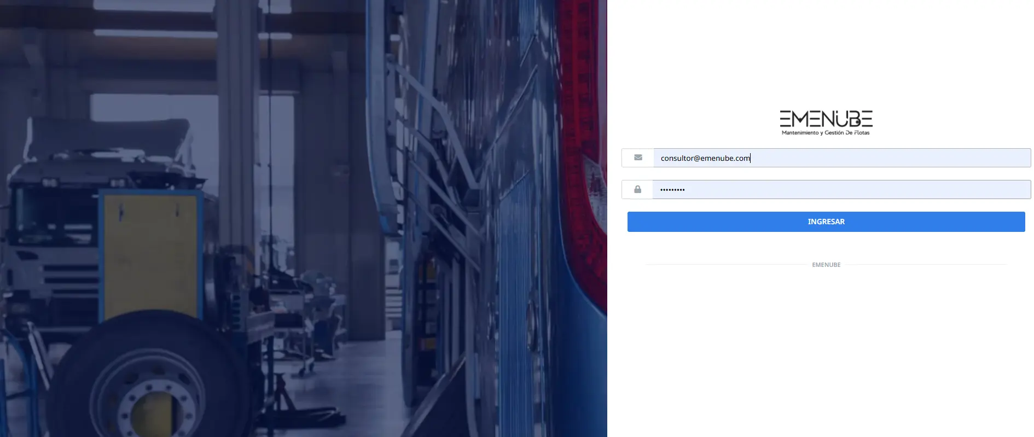
Task: Click the small EMENUBE footer text
Action: (x=826, y=265)
